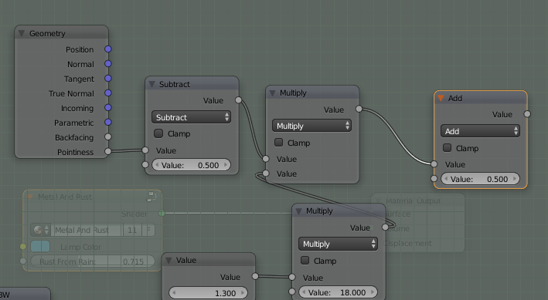Click the 1.300 value slider field

208,293
